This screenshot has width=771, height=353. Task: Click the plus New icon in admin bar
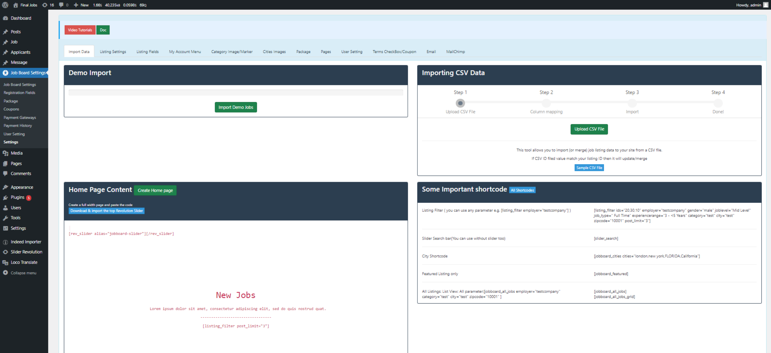76,5
